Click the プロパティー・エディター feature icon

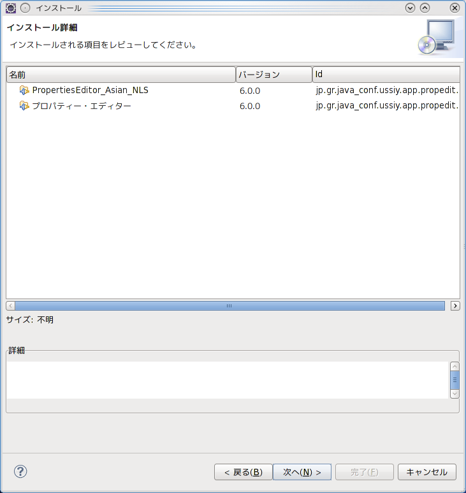[24, 106]
